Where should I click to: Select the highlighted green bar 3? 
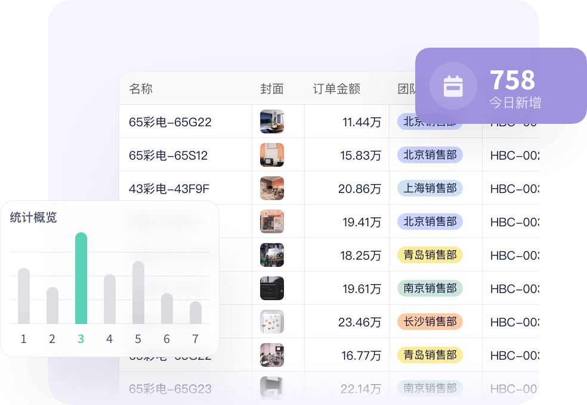point(81,278)
